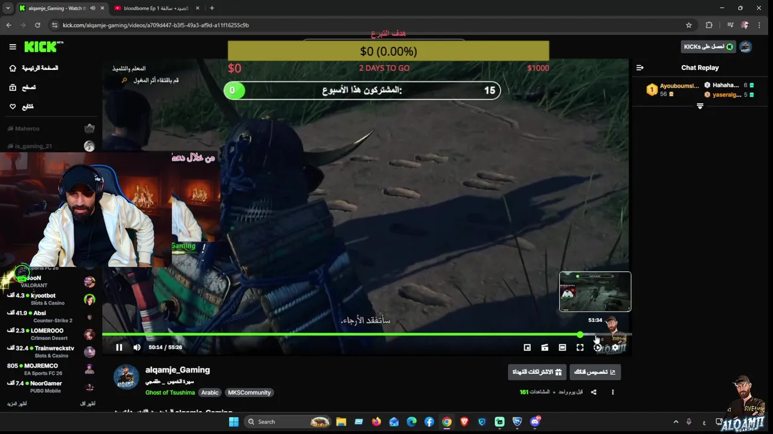Expand the chat leaderboard chevron
The width and height of the screenshot is (773, 434).
(700, 106)
